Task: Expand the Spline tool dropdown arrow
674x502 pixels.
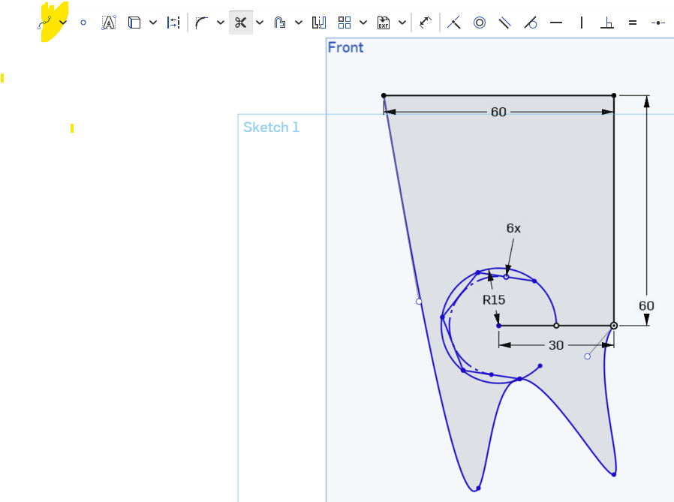Action: pos(64,23)
